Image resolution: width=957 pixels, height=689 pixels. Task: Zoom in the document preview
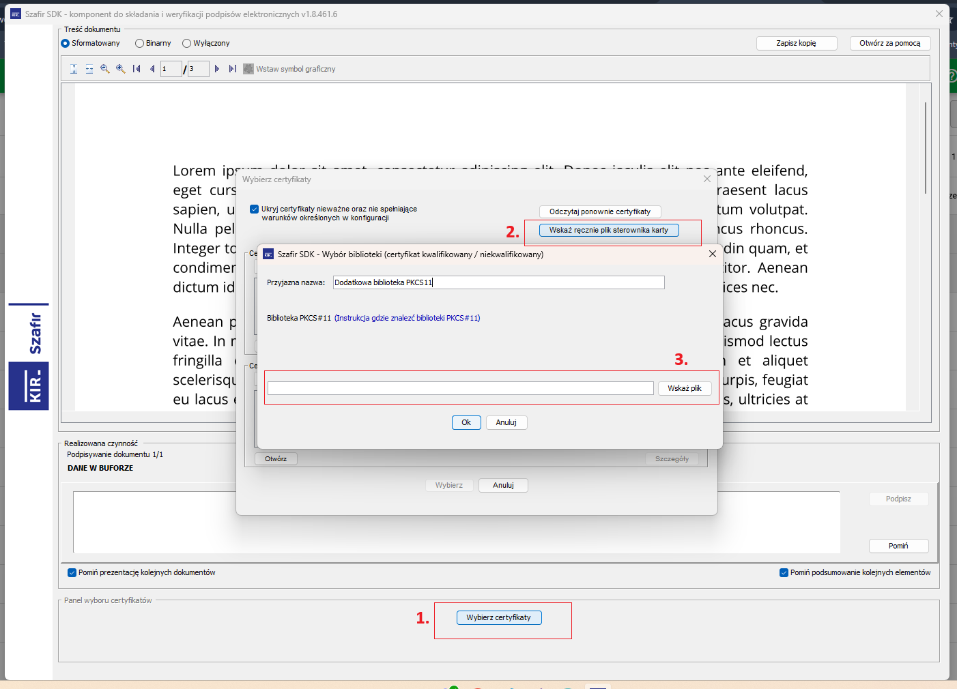click(x=121, y=69)
